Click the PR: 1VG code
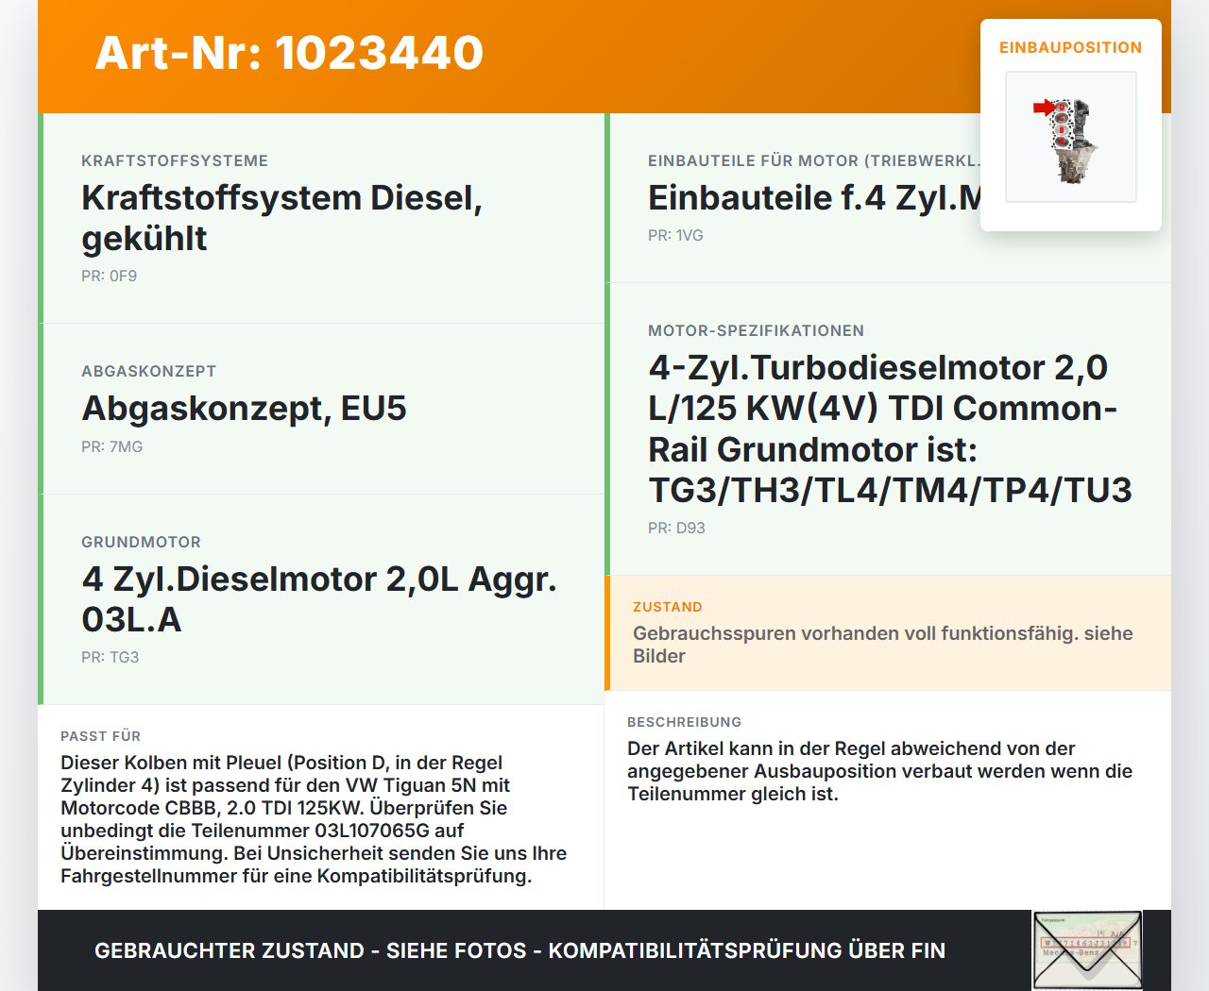Viewport: 1209px width, 991px height. [x=675, y=235]
